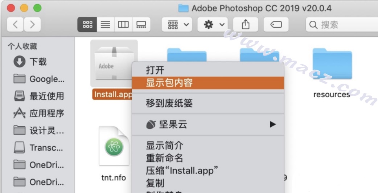Viewport: 378px width, 193px height.
Task: Switch to icon view
Action: click(87, 24)
